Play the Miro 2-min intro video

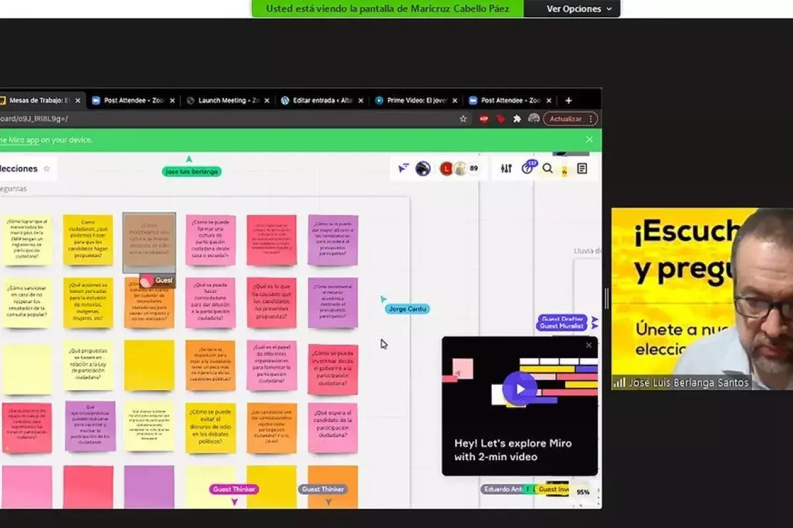click(519, 388)
